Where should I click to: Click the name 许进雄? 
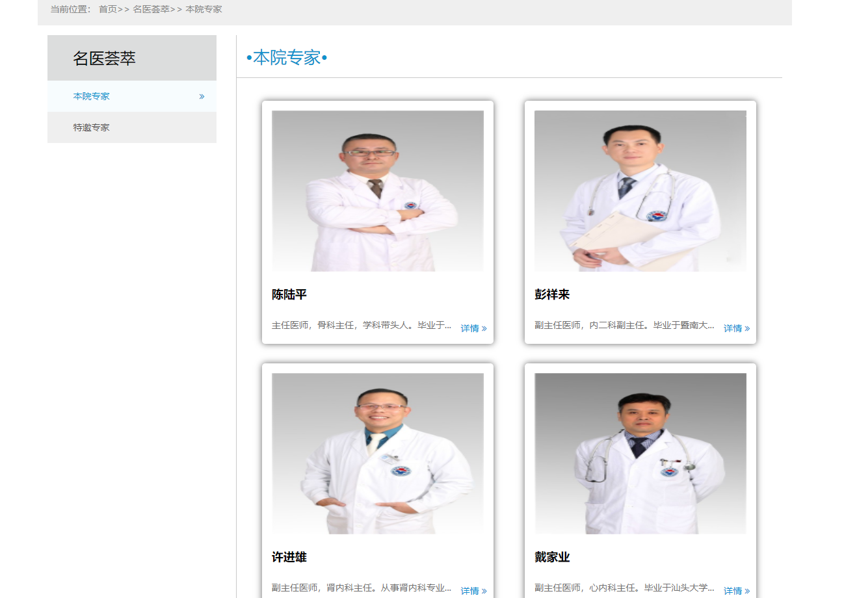[289, 557]
